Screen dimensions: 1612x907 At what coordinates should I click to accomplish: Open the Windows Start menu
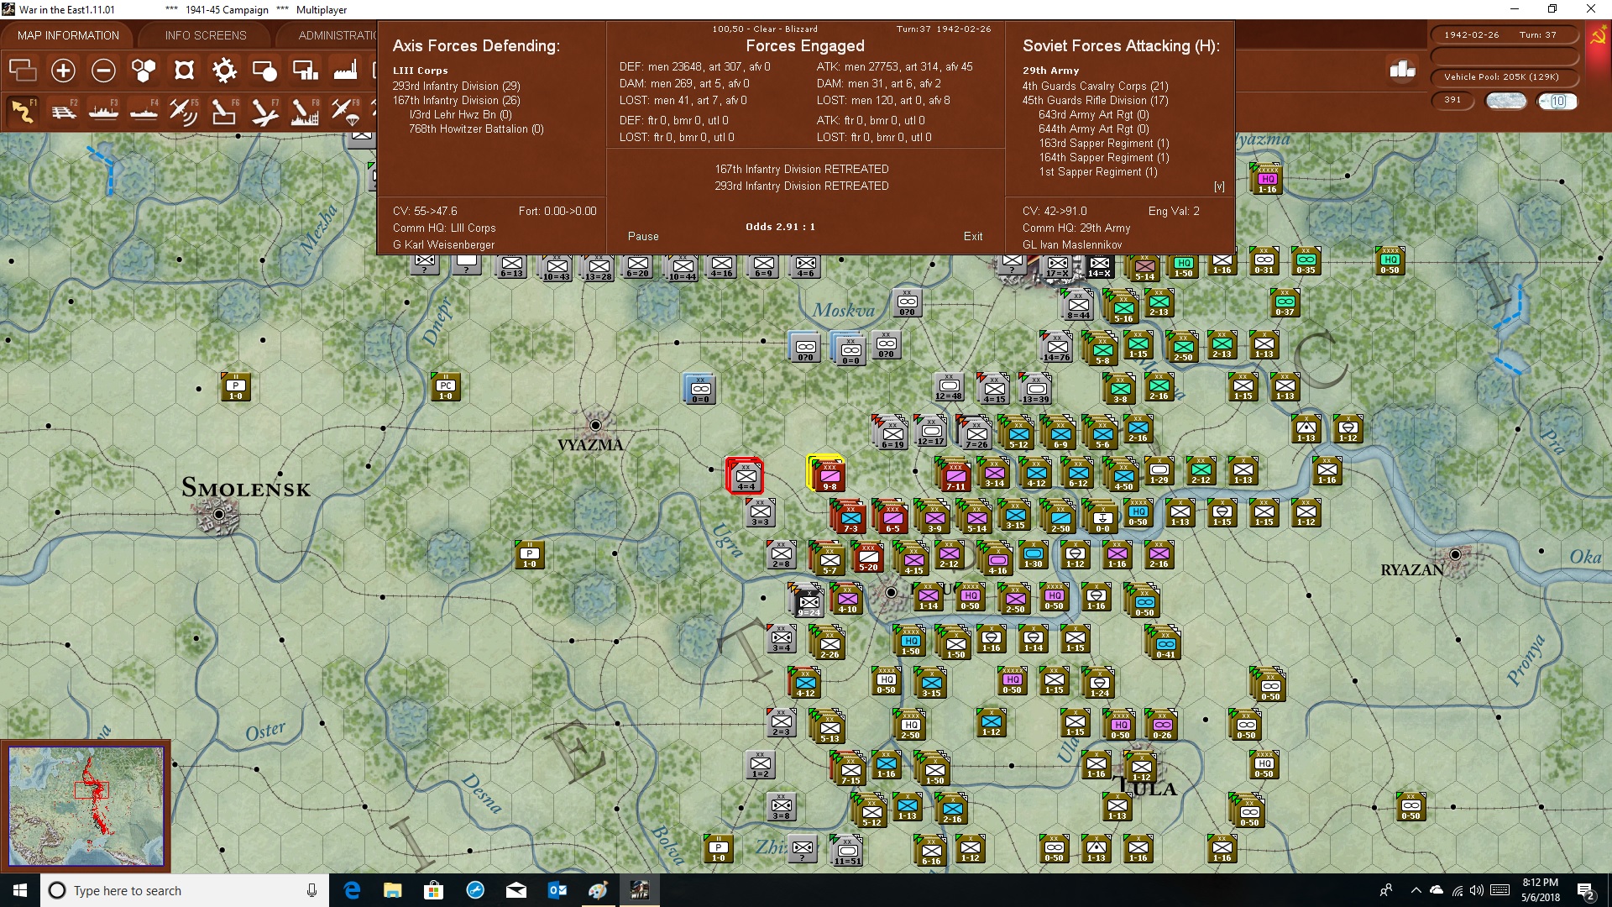pyautogui.click(x=20, y=890)
